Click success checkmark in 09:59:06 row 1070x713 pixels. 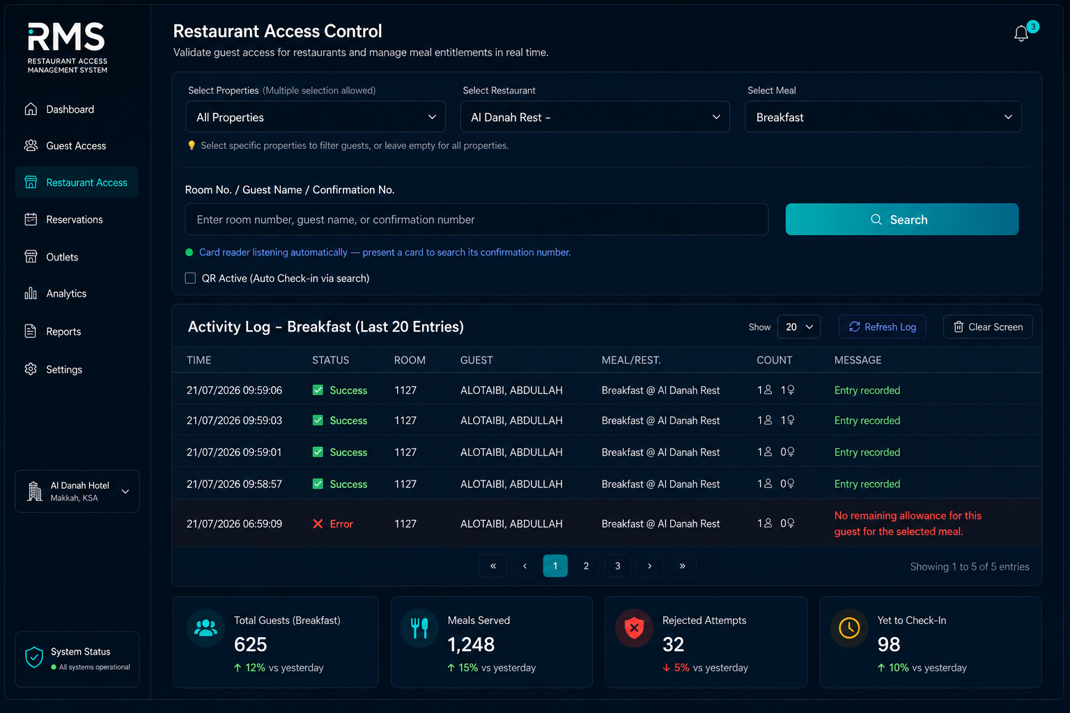pyautogui.click(x=318, y=390)
